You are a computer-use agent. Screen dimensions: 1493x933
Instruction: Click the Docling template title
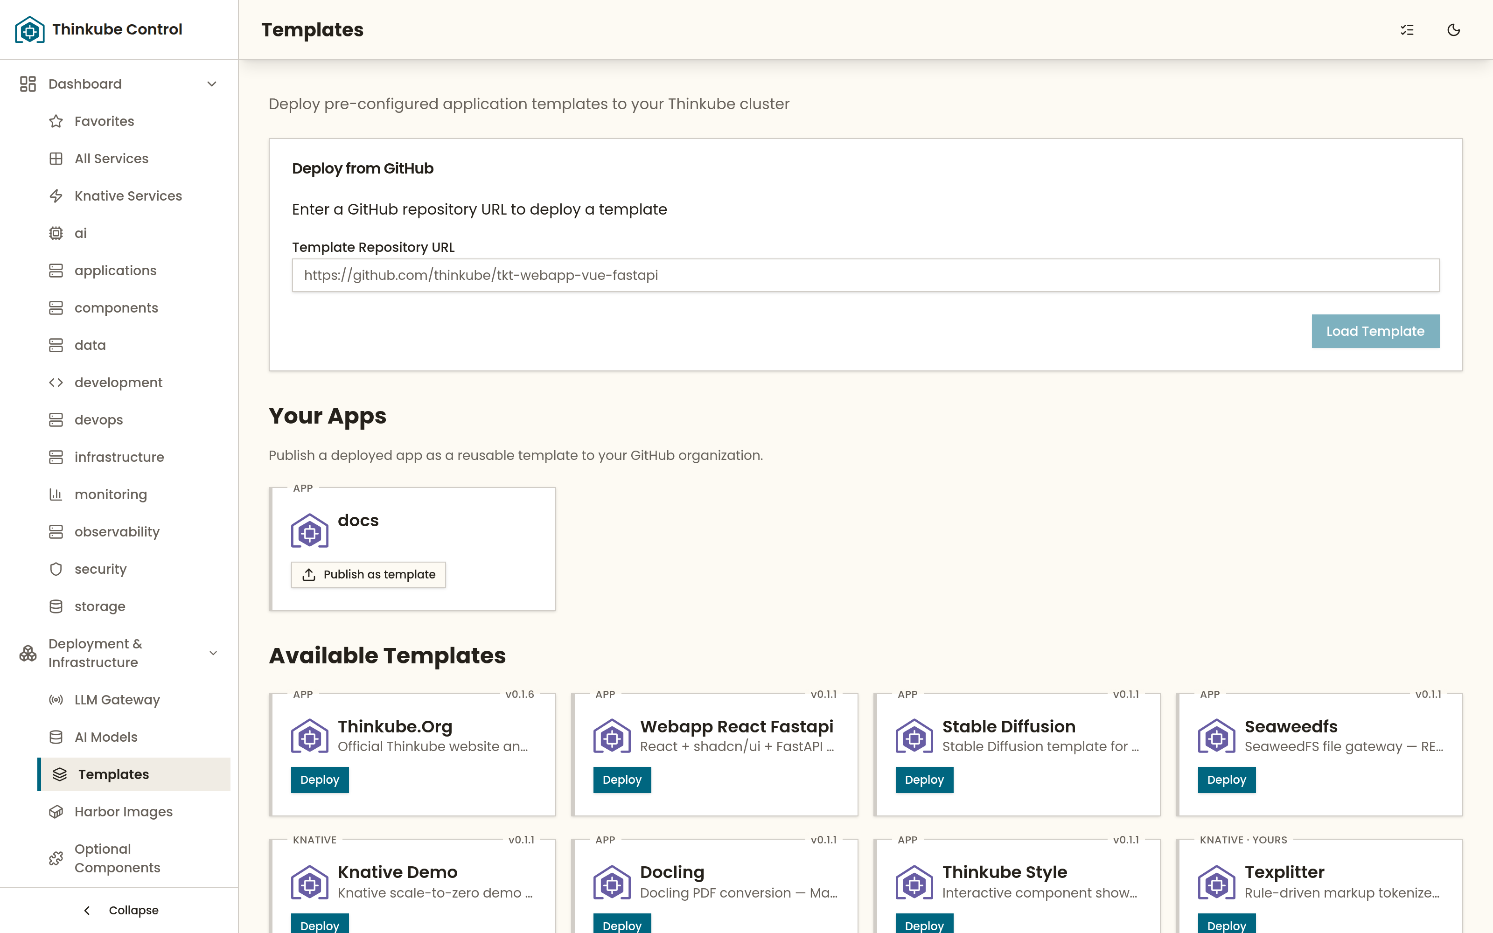click(x=672, y=872)
